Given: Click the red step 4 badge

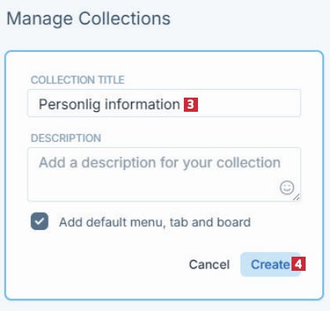Looking at the screenshot, I should pyautogui.click(x=299, y=264).
